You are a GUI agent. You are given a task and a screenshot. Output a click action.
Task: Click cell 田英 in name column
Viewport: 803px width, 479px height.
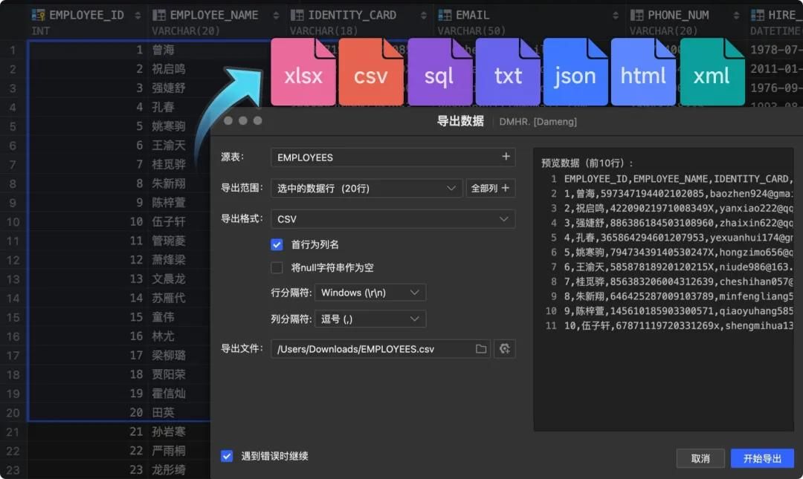164,412
